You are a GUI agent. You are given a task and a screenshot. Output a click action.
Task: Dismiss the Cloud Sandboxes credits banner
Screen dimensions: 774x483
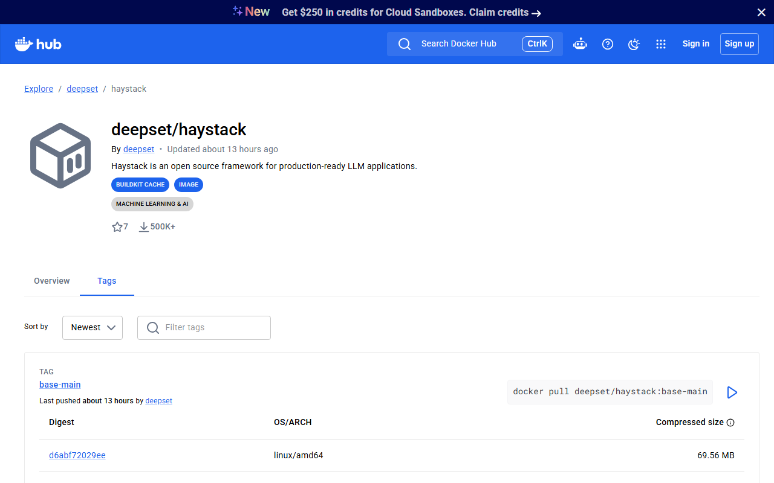point(761,12)
